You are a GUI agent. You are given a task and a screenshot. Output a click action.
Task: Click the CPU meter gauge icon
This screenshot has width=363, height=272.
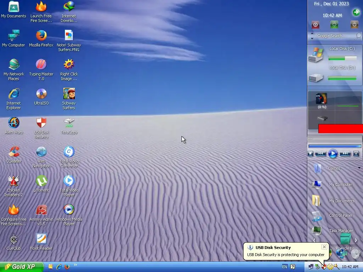coord(322,99)
